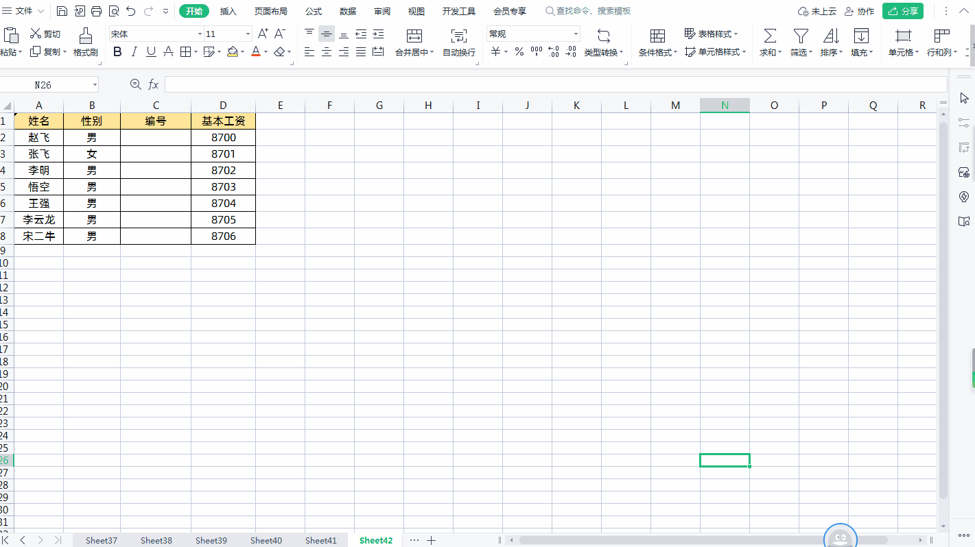The height and width of the screenshot is (547, 975).
Task: Open the Name Box dropdown arrow
Action: (x=95, y=85)
